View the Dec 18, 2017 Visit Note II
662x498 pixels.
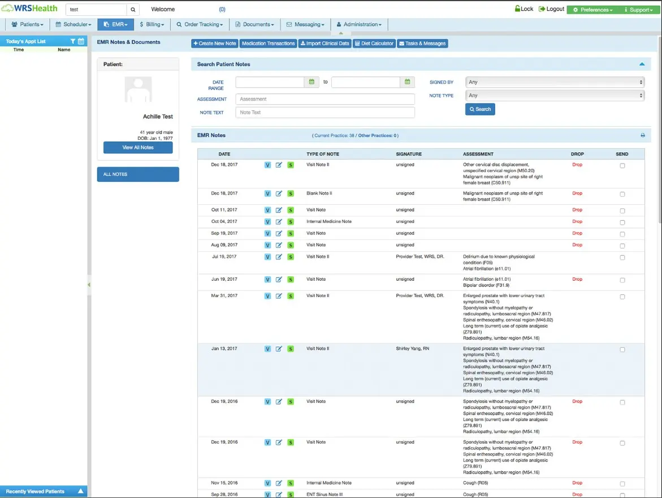(267, 165)
